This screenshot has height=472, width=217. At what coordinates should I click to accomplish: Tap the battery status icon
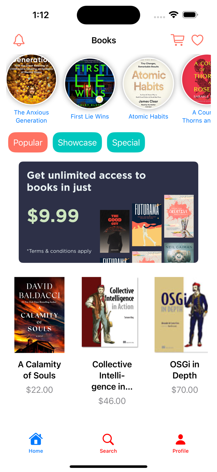pos(190,14)
